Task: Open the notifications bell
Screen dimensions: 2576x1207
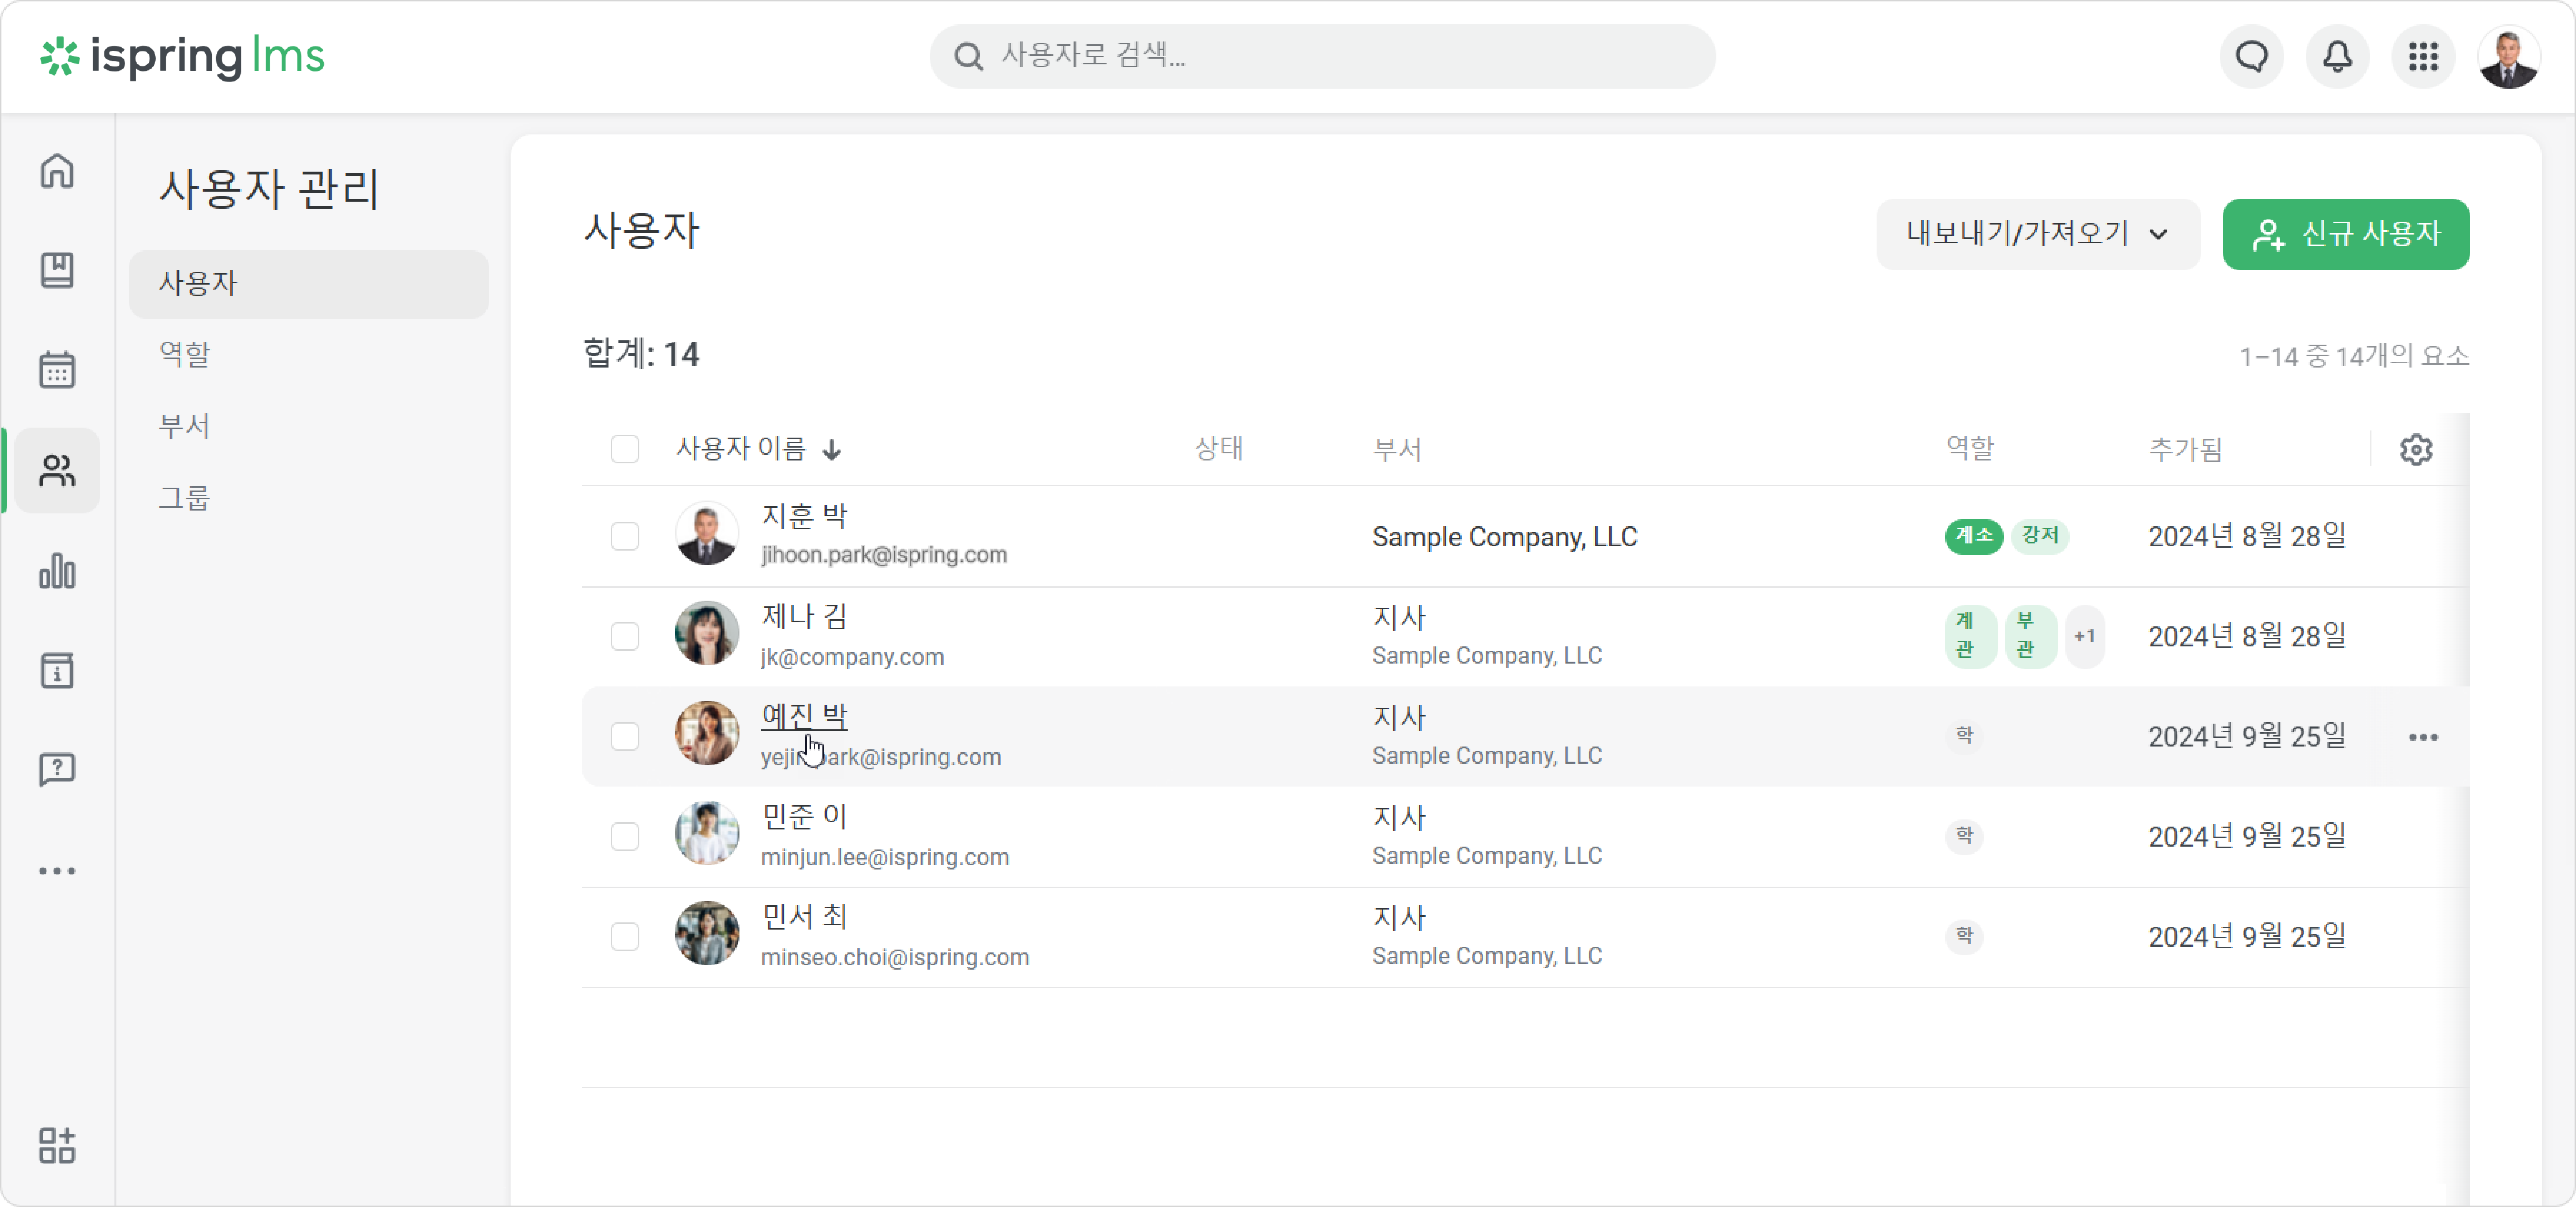Action: point(2337,57)
